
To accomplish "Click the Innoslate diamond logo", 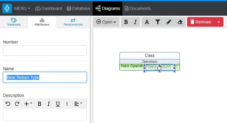I will tap(7, 8).
